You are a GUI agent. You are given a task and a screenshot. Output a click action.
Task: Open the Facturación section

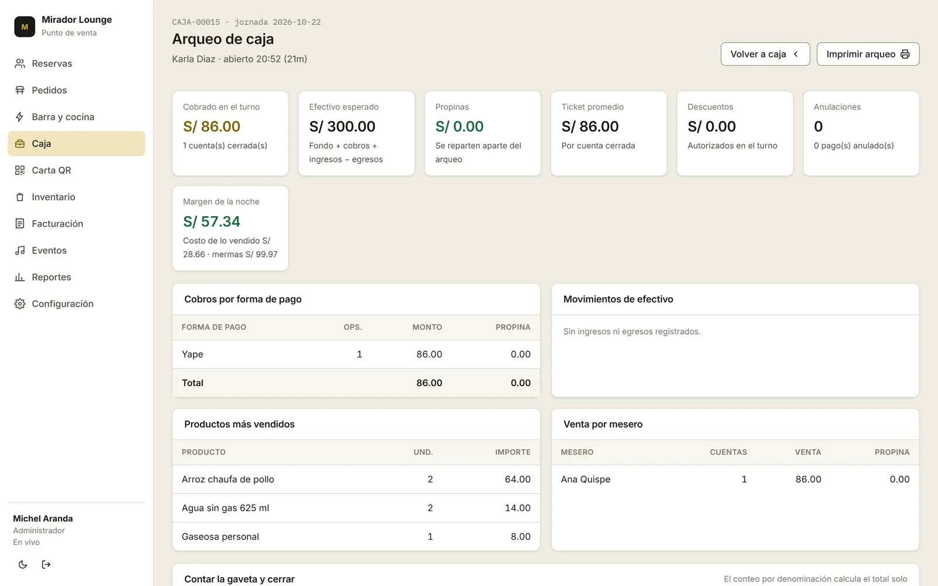(x=76, y=223)
